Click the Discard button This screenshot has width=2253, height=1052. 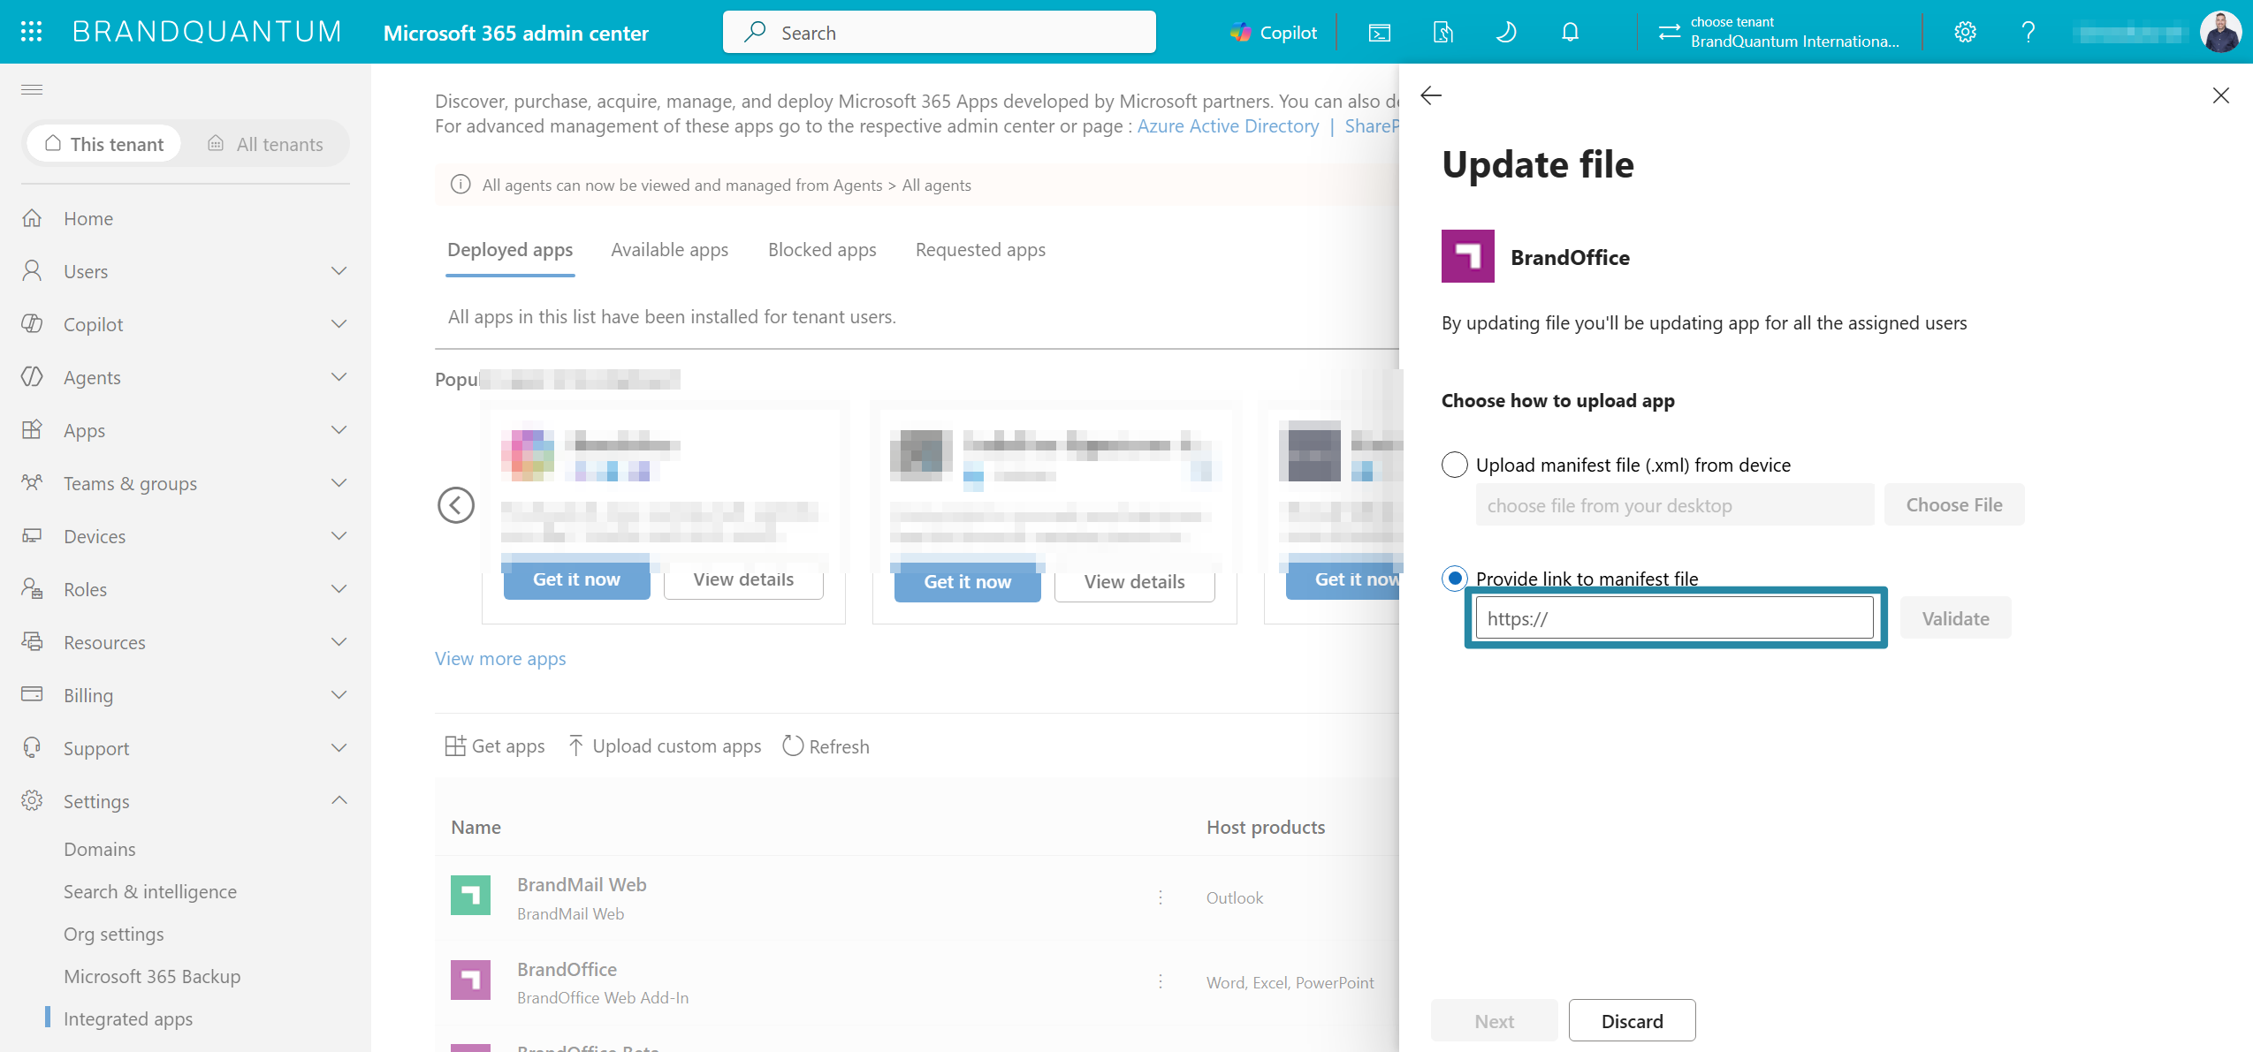click(x=1632, y=1021)
